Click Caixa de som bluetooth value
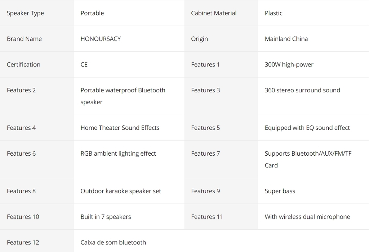This screenshot has height=252, width=369. tap(113, 243)
